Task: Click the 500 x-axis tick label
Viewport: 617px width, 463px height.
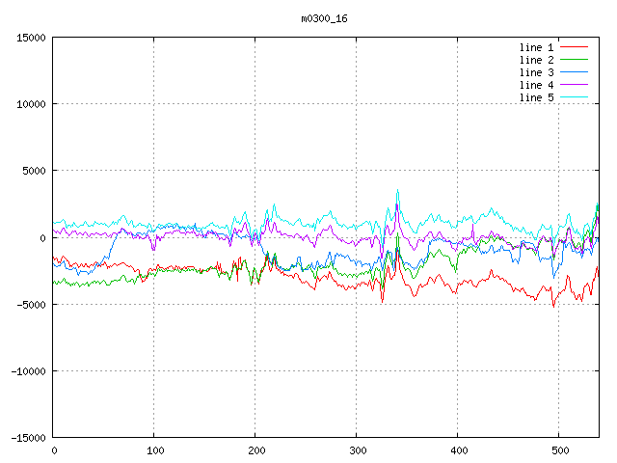Action: click(x=558, y=450)
